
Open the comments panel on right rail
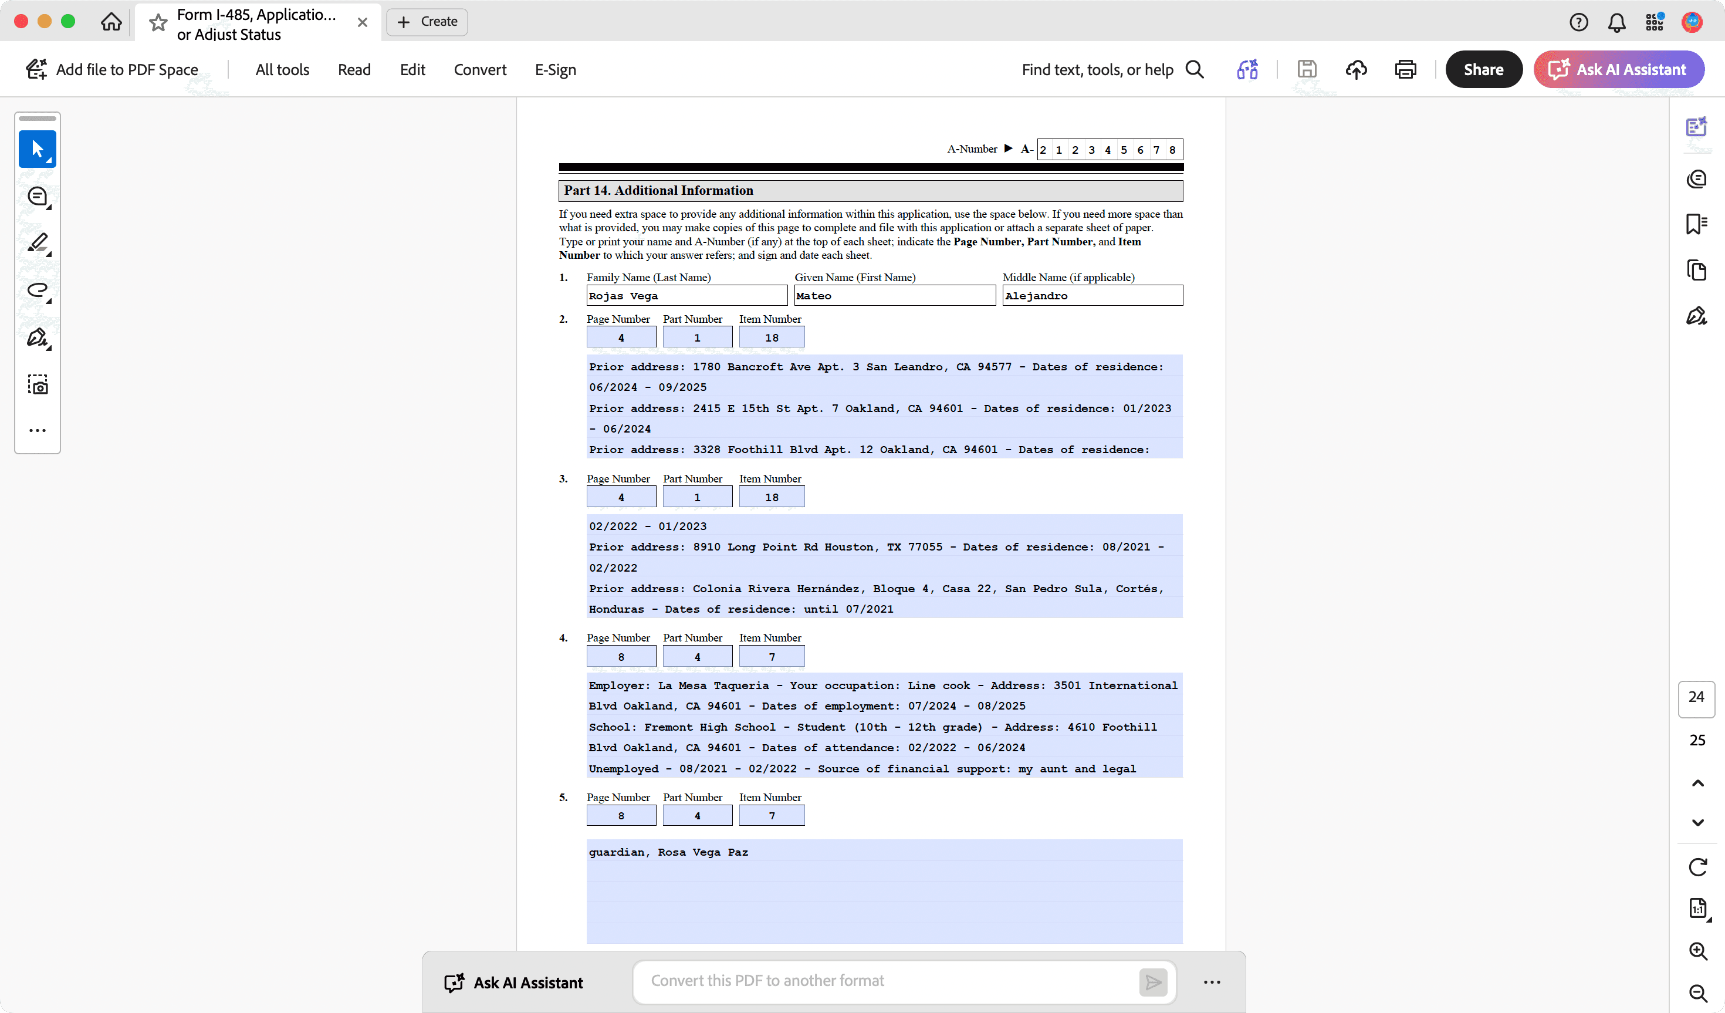[x=1696, y=179]
